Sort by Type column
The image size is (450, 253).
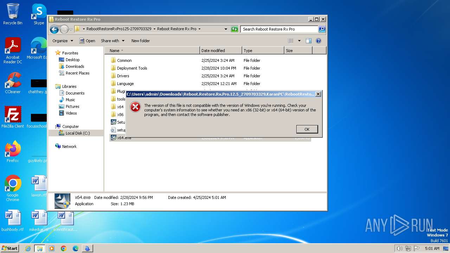pos(263,51)
